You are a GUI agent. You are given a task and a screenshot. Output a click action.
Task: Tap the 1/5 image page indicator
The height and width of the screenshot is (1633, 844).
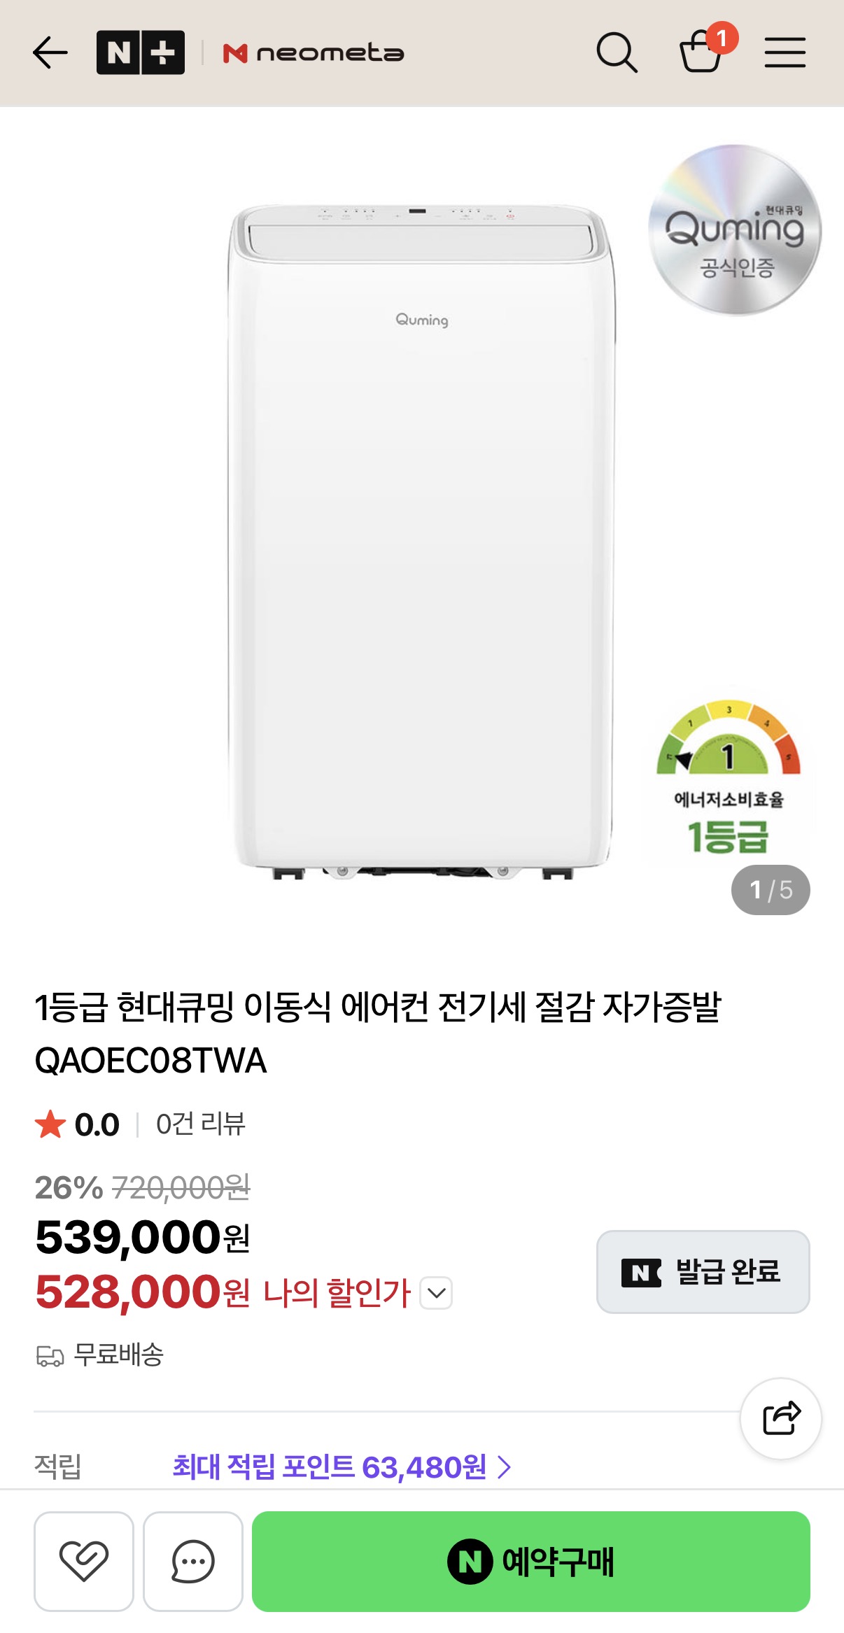click(x=771, y=890)
